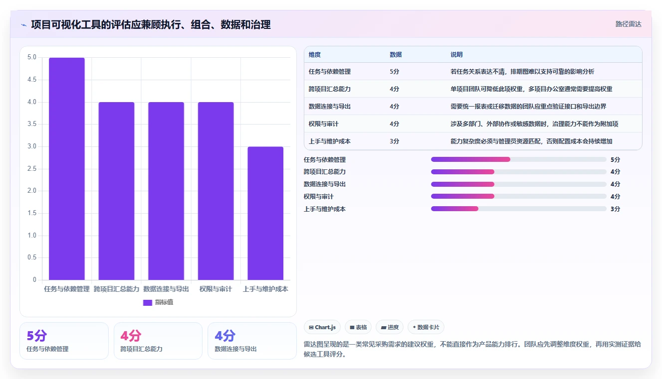The image size is (662, 379).
Task: Click the progress list label 数据连接与导出
Action: (325, 184)
